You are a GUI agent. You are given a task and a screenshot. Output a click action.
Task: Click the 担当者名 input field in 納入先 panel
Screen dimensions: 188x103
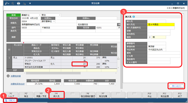pyautogui.click(x=159, y=34)
